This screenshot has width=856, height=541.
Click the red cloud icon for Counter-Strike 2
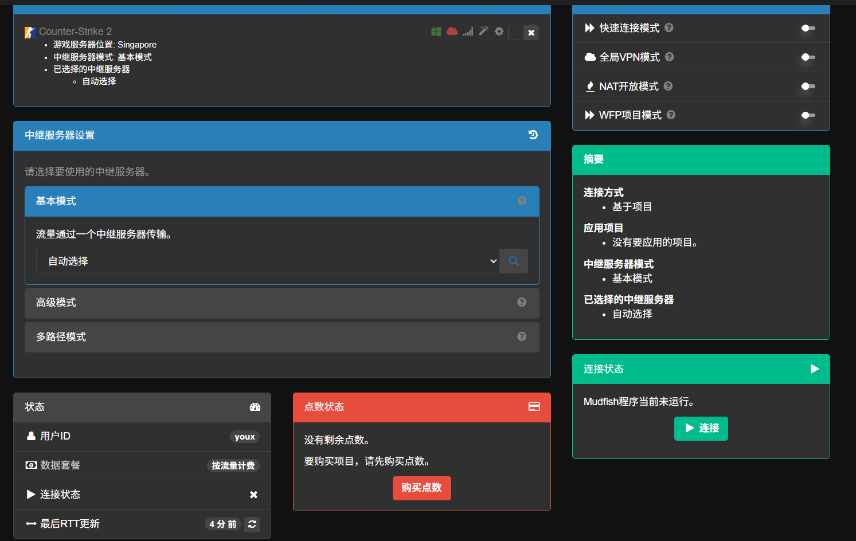coord(452,32)
